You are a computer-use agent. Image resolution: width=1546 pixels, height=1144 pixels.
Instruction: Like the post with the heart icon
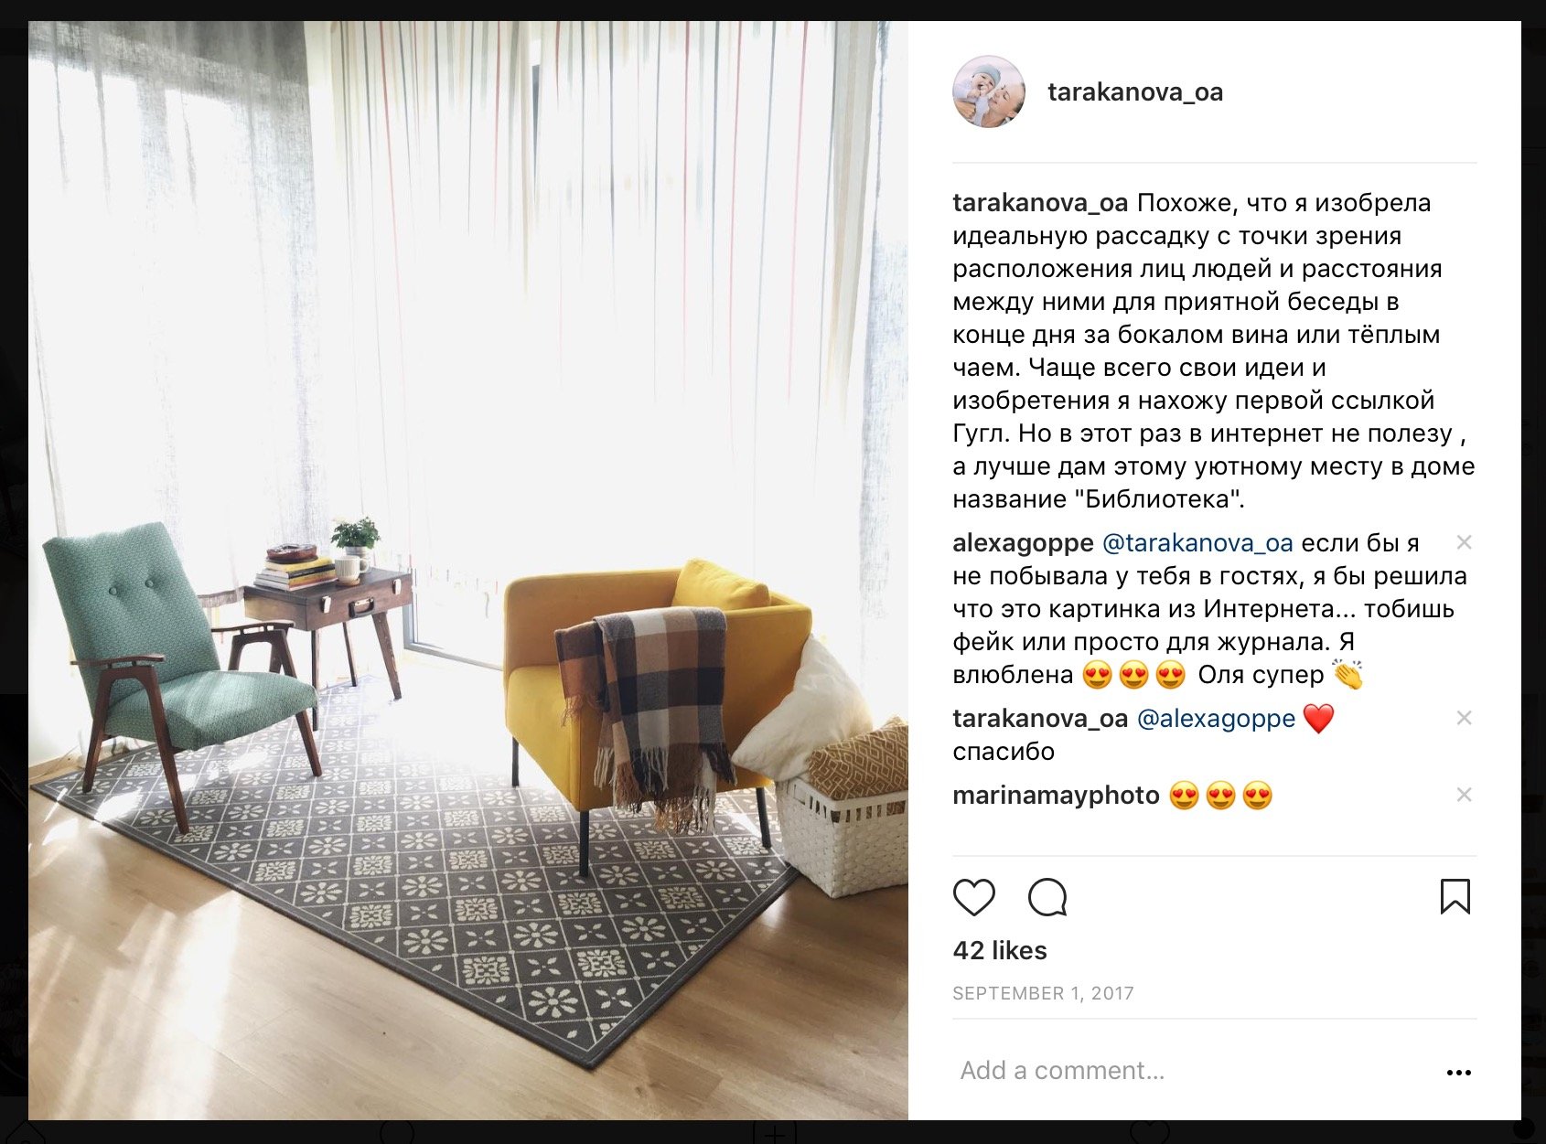tap(973, 897)
